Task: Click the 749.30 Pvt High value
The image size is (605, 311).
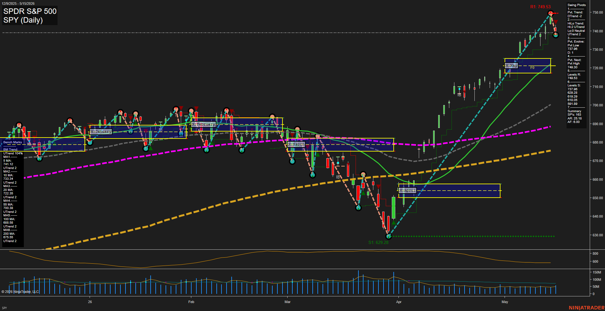Action: coord(573,67)
